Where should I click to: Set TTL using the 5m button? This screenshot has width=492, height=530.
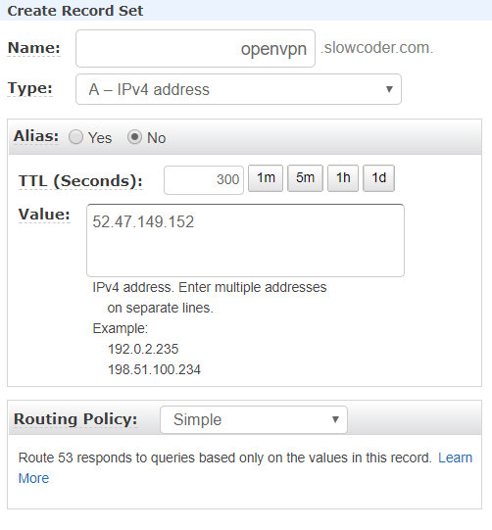305,178
